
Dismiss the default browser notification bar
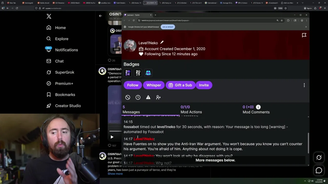click(x=306, y=27)
